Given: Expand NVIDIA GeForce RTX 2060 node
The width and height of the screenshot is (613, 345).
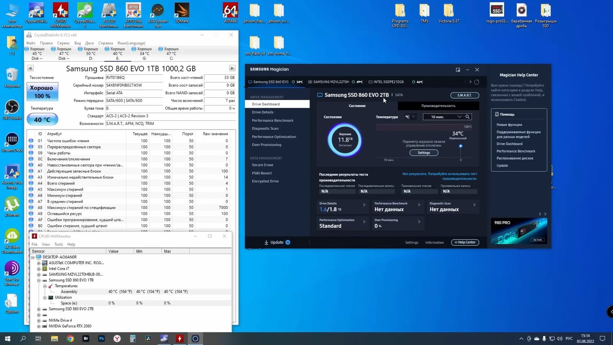Looking at the screenshot, I should (39, 326).
